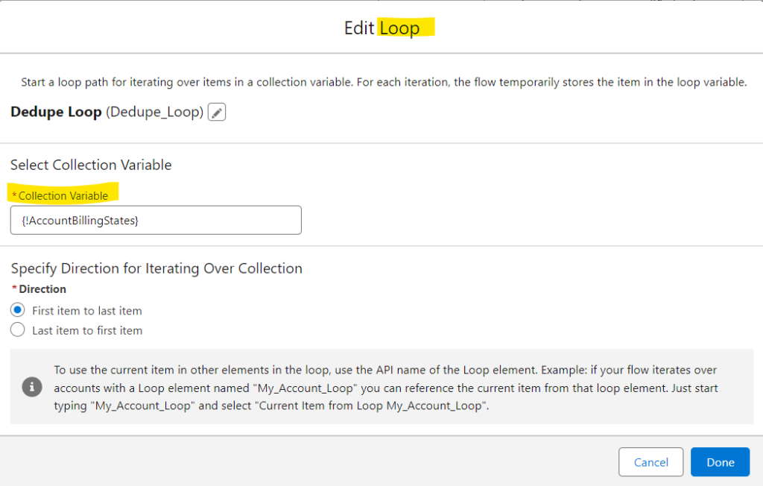The image size is (763, 486).
Task: Click the bold 'Dedupe Loop' label
Action: coord(56,112)
